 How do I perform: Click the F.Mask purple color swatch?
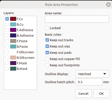13,63
